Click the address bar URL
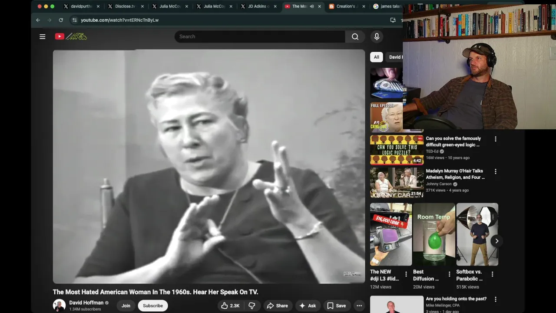The width and height of the screenshot is (556, 313). (x=119, y=20)
